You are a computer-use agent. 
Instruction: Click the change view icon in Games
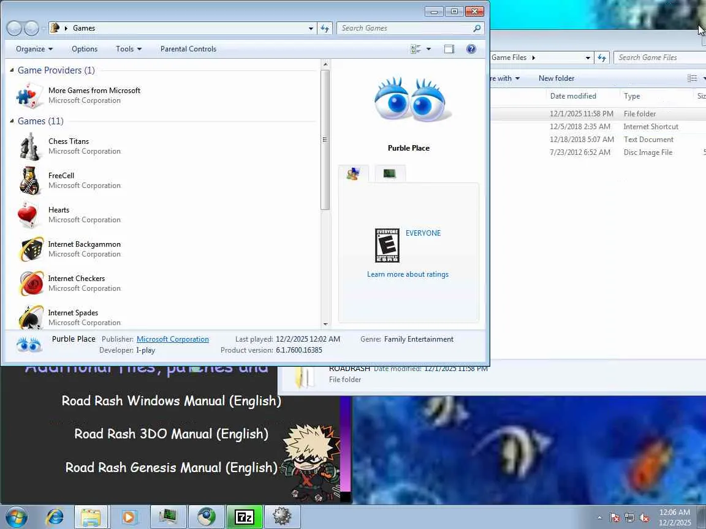tap(416, 49)
